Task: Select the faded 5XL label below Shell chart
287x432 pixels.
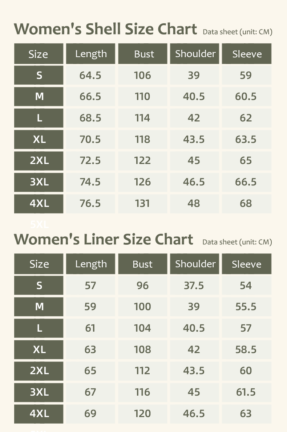Action: 39,224
